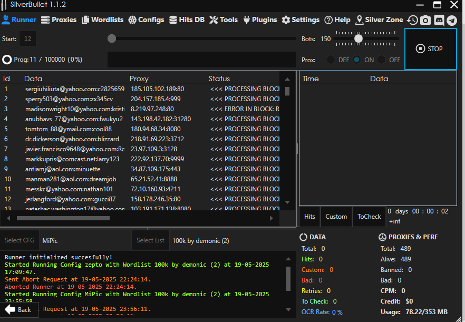This screenshot has height=322, width=465.
Task: Click the camera screenshot icon
Action: pos(425,20)
